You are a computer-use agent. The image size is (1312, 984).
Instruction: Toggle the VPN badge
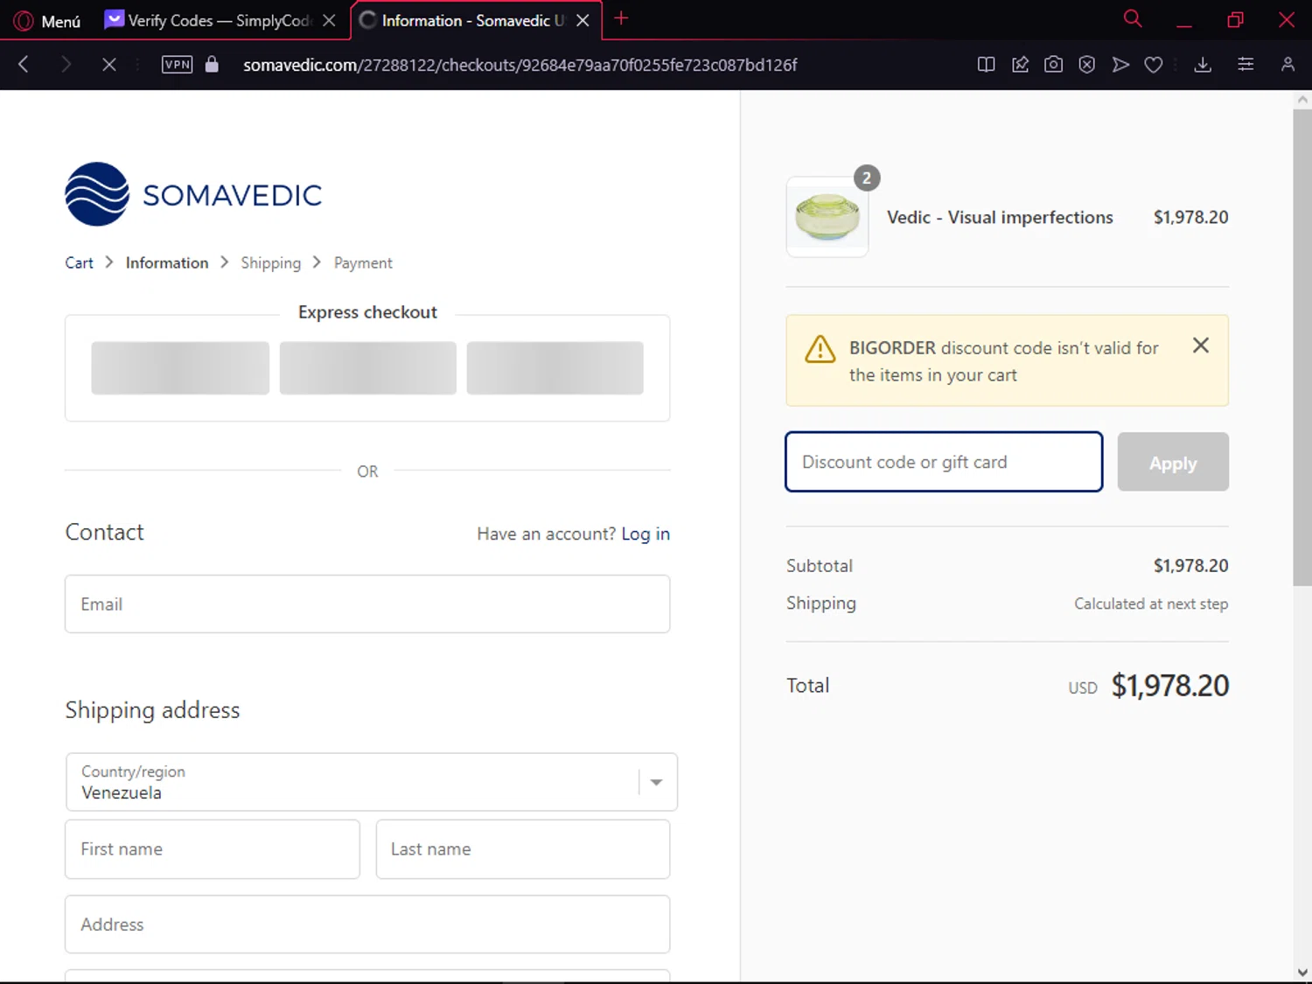click(177, 64)
